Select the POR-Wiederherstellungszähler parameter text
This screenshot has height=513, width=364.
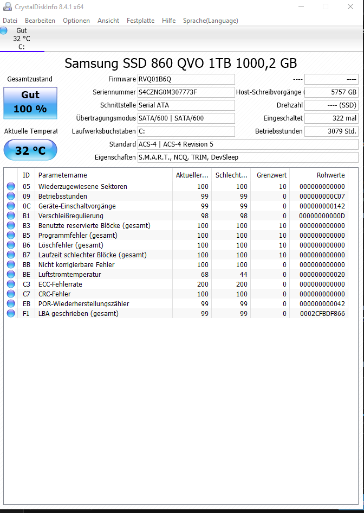point(83,303)
